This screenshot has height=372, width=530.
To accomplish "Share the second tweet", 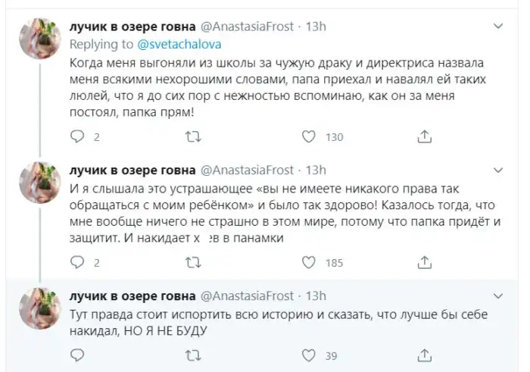I will point(426,263).
